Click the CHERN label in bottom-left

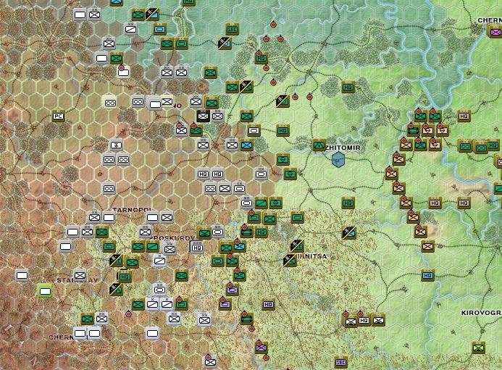click(62, 337)
